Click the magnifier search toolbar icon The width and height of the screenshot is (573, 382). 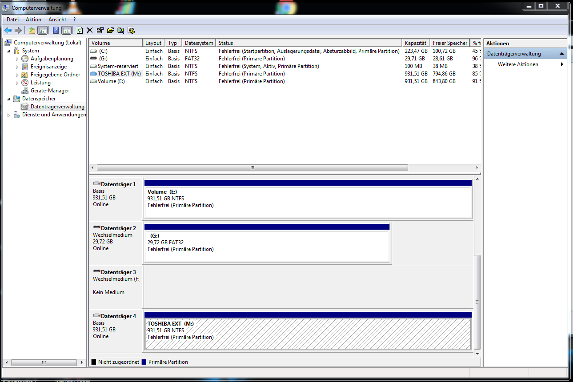[120, 30]
